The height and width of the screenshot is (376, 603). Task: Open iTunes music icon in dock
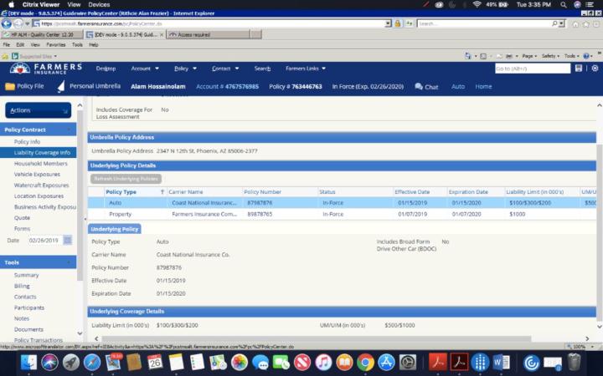click(323, 362)
